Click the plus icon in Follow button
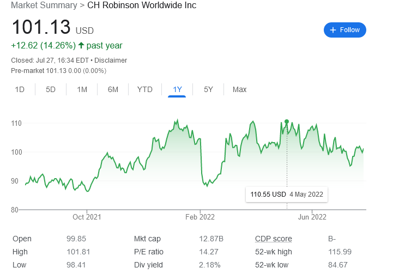This screenshot has width=399, height=274. (x=332, y=30)
